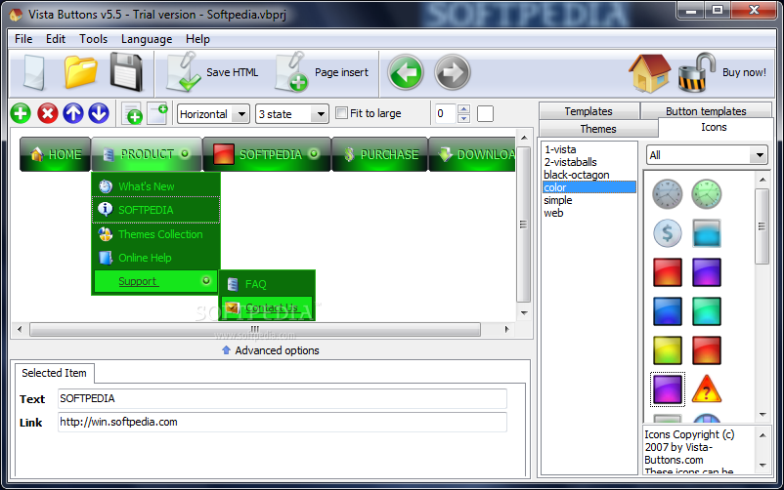Open the All icon filter dropdown
The image size is (784, 490).
[707, 155]
